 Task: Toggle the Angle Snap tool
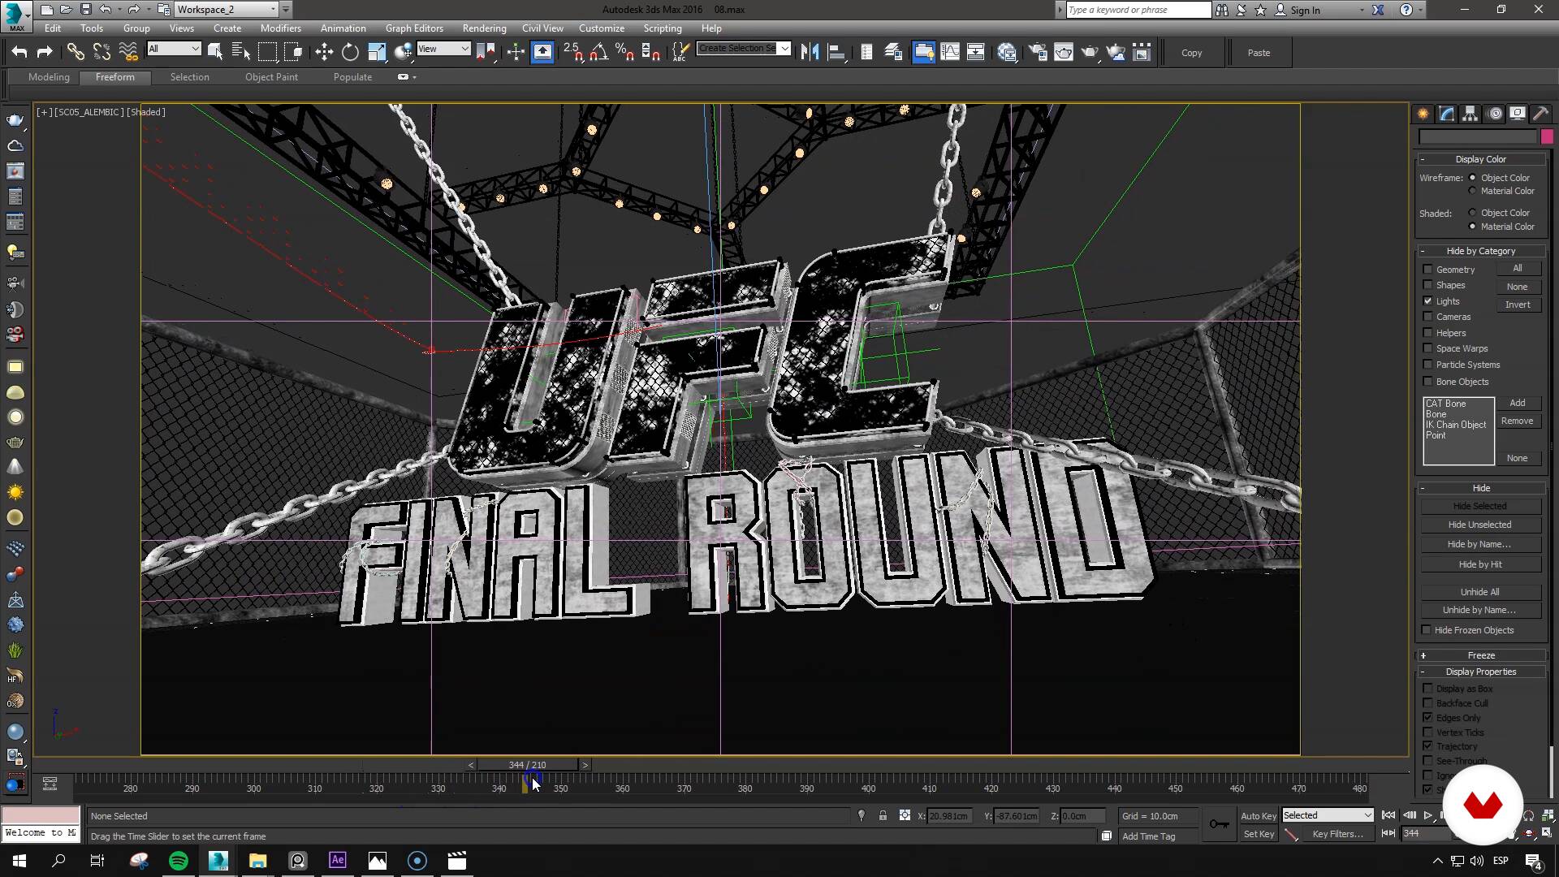pyautogui.click(x=599, y=53)
